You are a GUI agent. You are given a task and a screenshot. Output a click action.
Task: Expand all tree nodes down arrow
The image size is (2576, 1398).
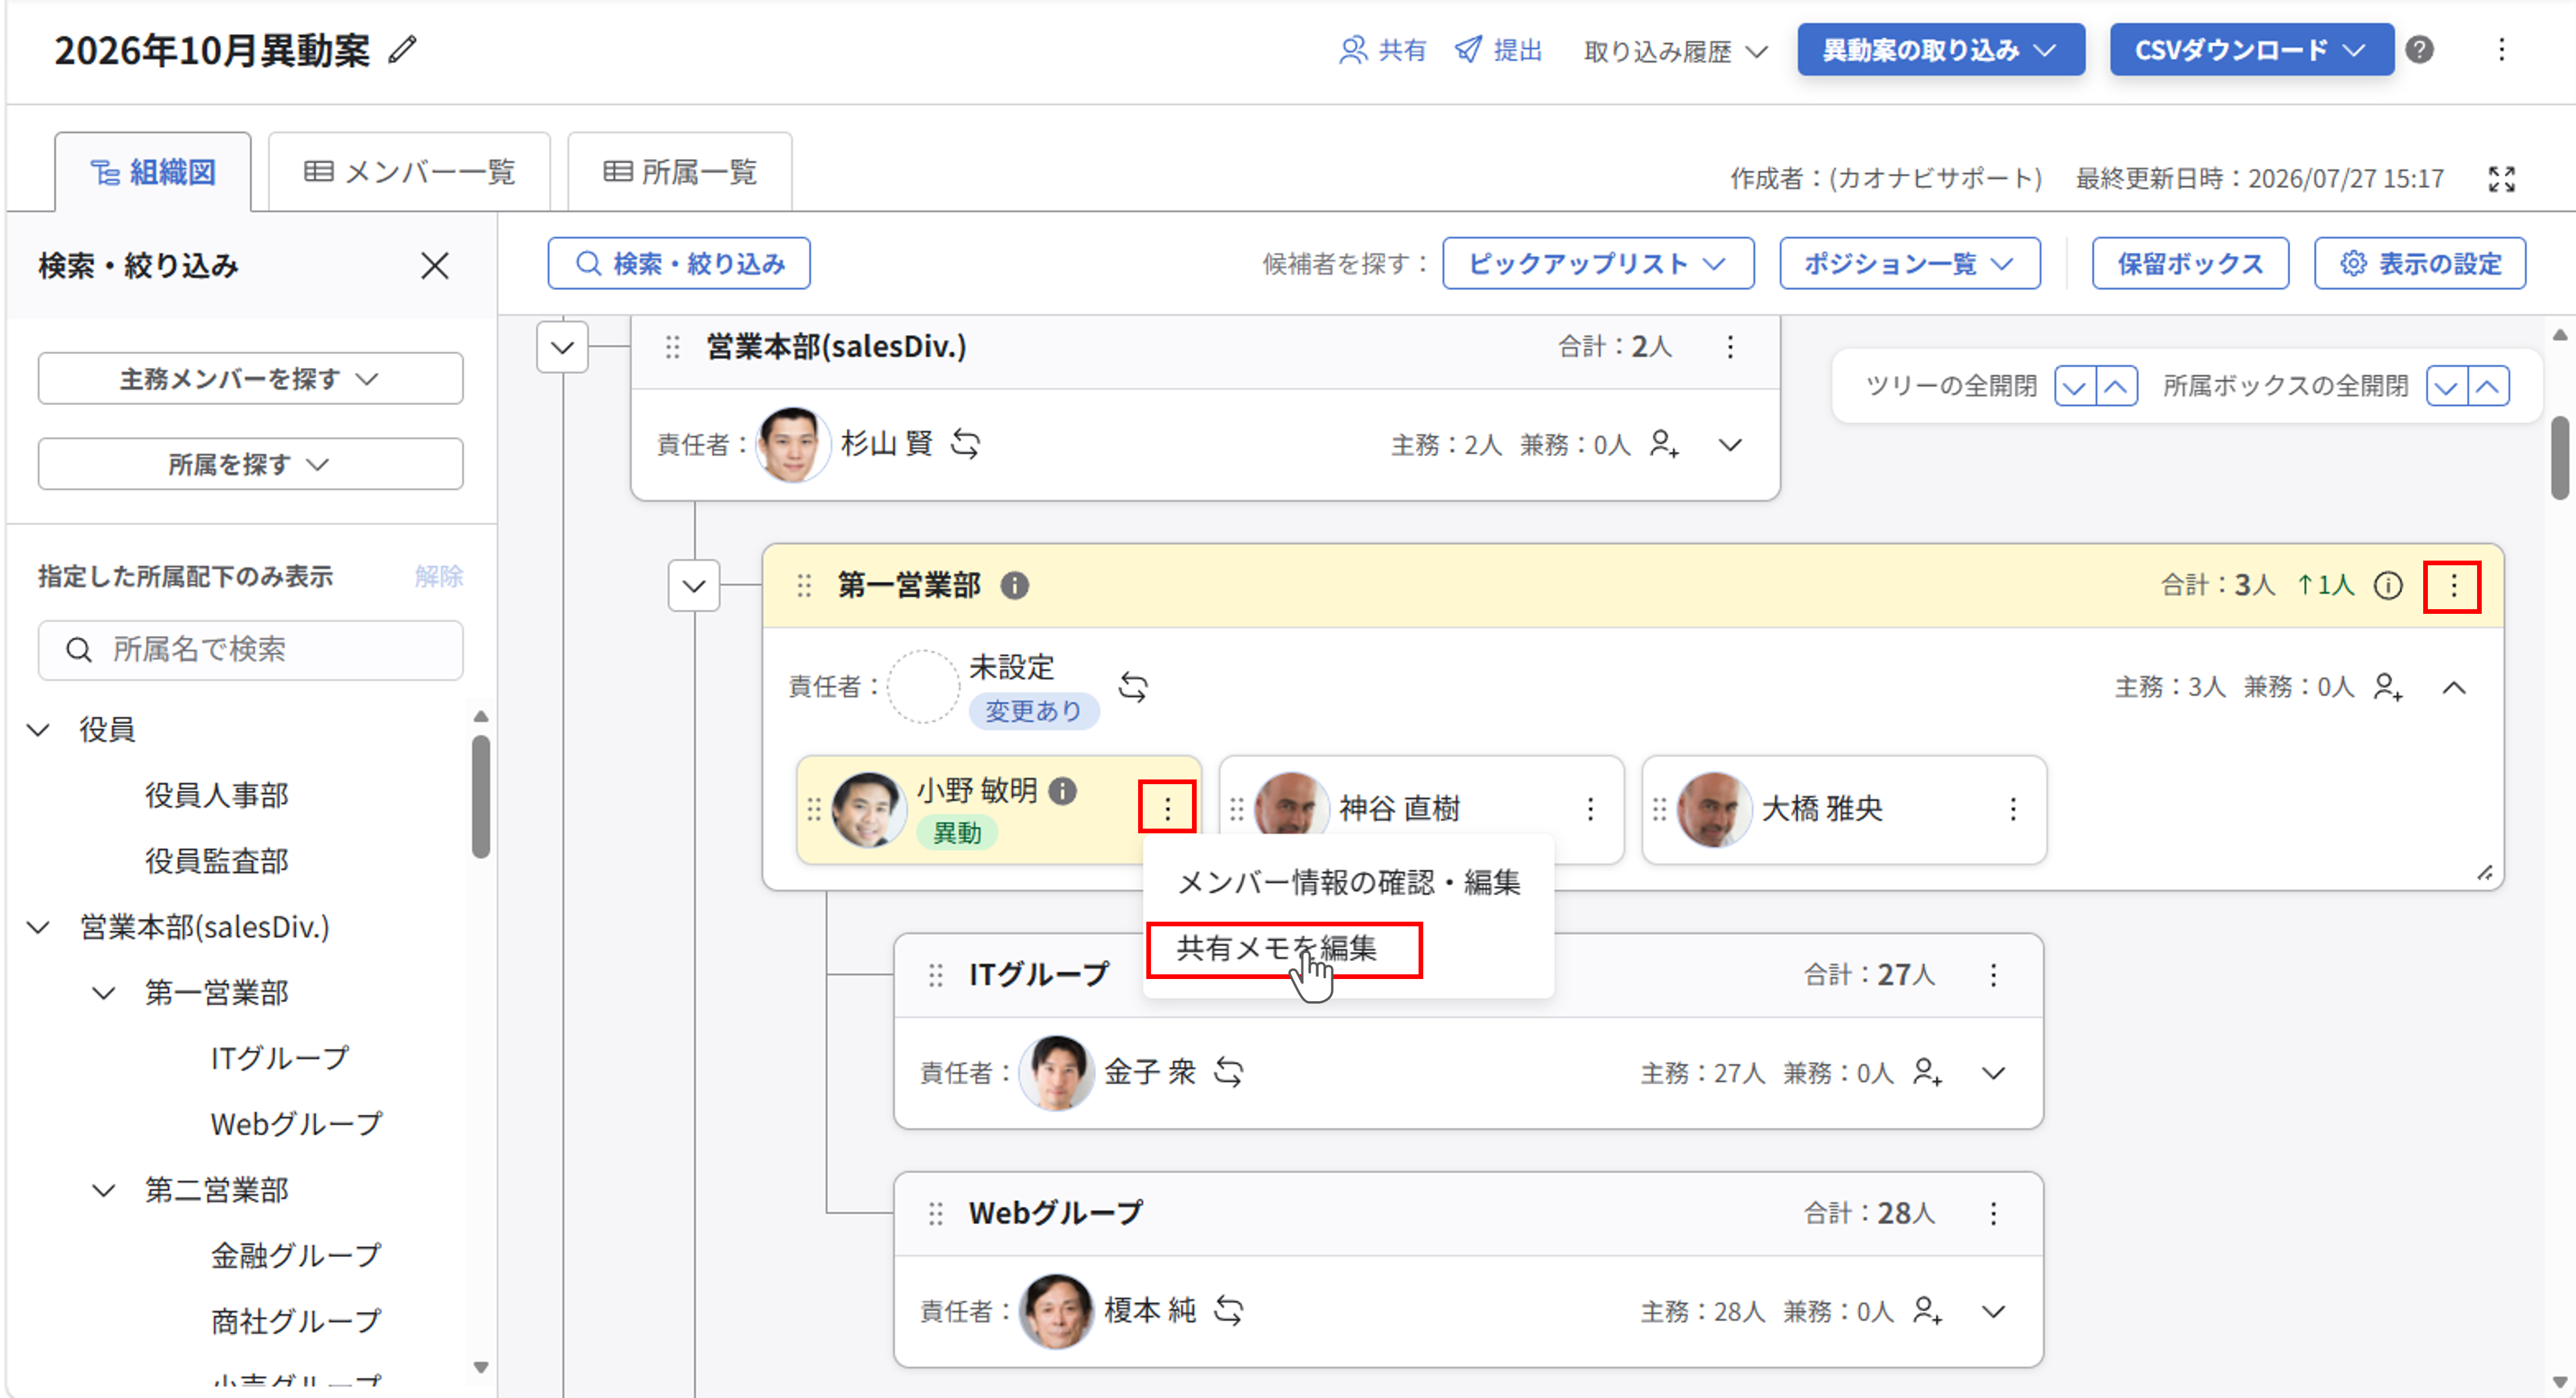pos(2075,386)
